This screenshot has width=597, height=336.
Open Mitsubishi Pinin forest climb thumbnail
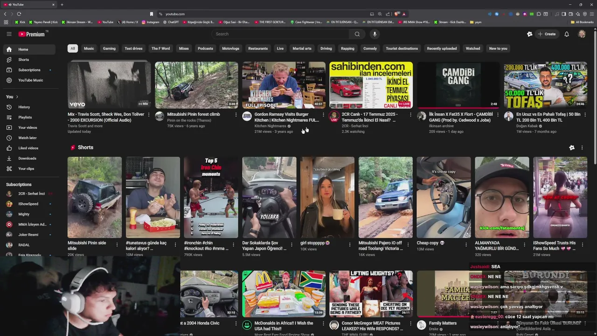[x=196, y=85]
